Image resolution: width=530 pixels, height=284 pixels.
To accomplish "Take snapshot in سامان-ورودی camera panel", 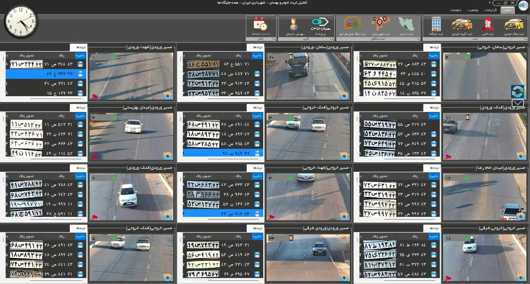I will coord(344,96).
